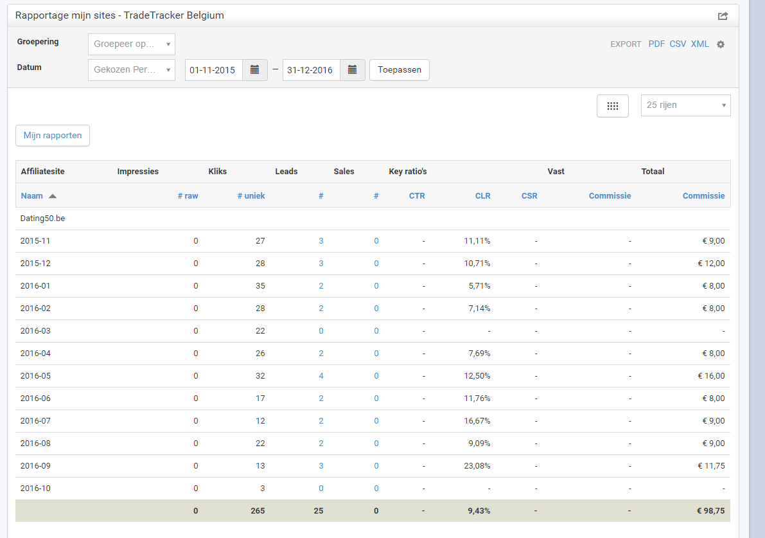
Task: Open leads count 2 for 2016-02
Action: [x=321, y=308]
